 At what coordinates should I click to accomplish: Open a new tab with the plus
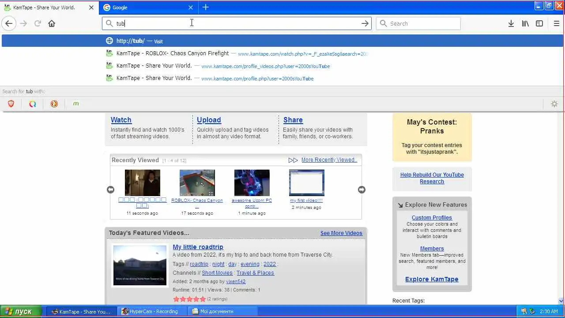tap(206, 7)
